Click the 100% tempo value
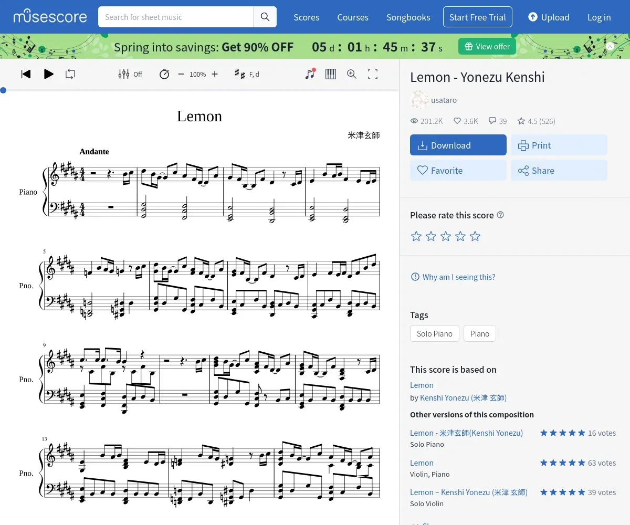This screenshot has width=630, height=525. pyautogui.click(x=198, y=75)
